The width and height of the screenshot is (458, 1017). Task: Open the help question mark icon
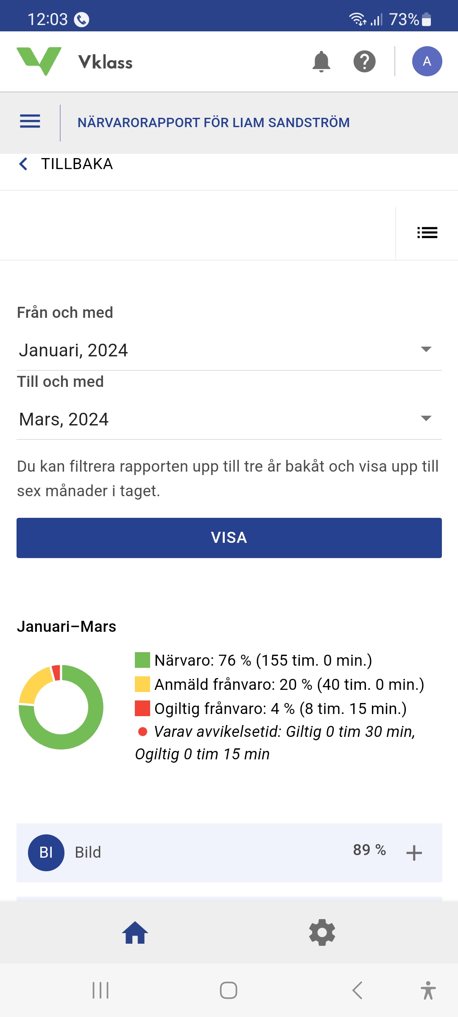[364, 62]
